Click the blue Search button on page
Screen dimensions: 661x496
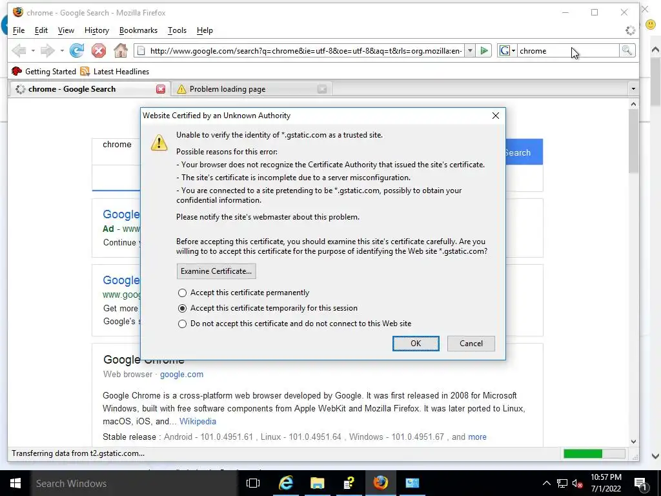[524, 152]
